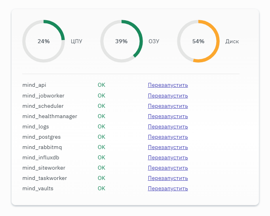270x216 pixels.
Task: Restart the mind_siteworker service
Action: (x=167, y=168)
